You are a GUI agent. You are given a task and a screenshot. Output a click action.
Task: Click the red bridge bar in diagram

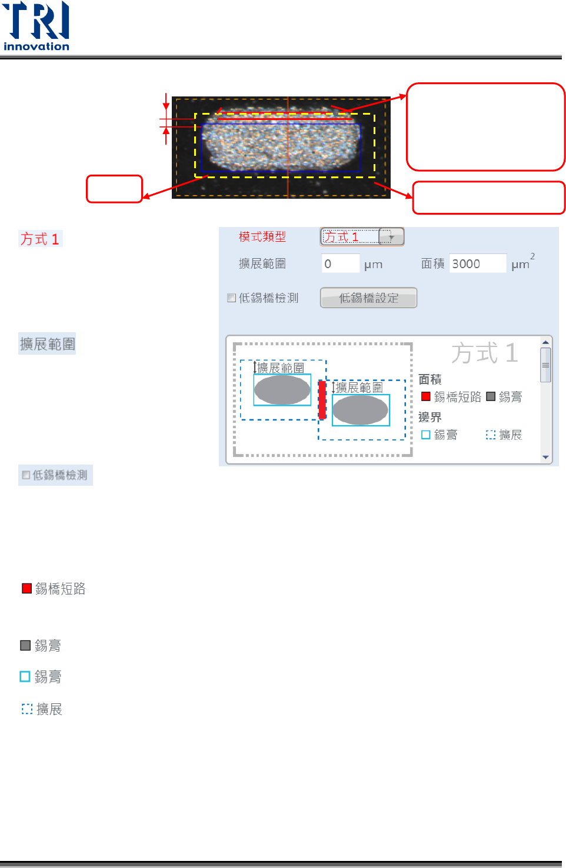point(322,400)
